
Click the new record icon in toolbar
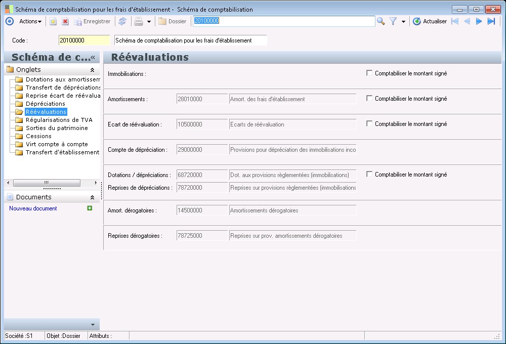click(53, 21)
